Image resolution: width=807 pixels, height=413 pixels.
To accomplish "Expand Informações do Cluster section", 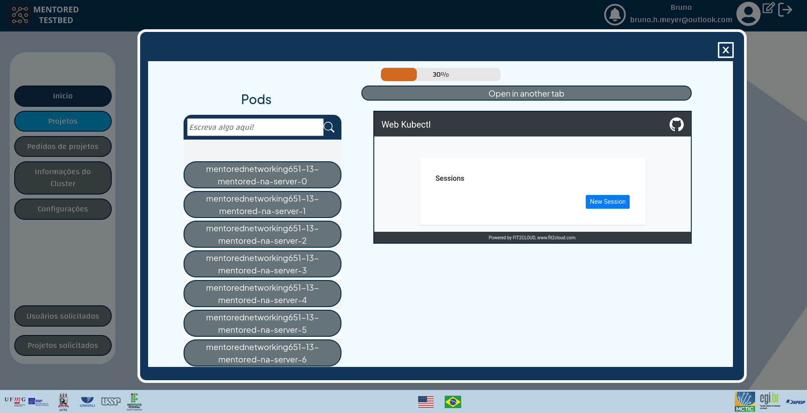I will (x=63, y=177).
